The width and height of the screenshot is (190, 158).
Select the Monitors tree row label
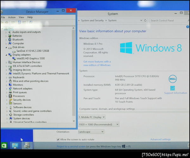pyautogui.click(x=18, y=85)
